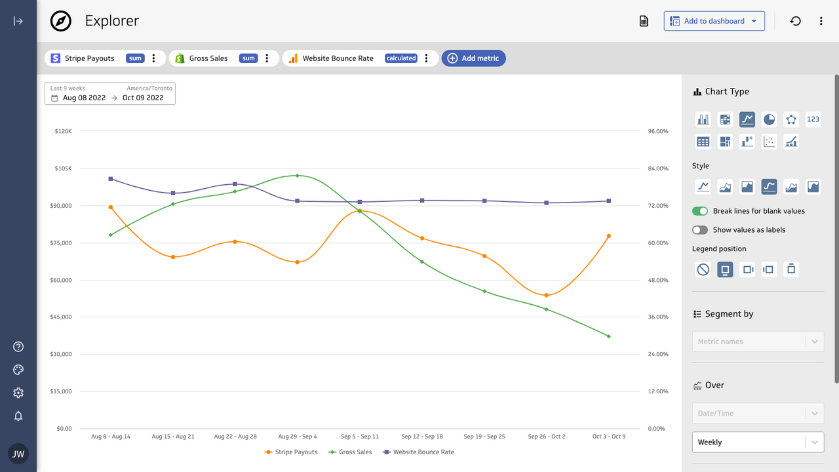The image size is (839, 472).
Task: Open the Weekly granularity dropdown
Action: 758,442
